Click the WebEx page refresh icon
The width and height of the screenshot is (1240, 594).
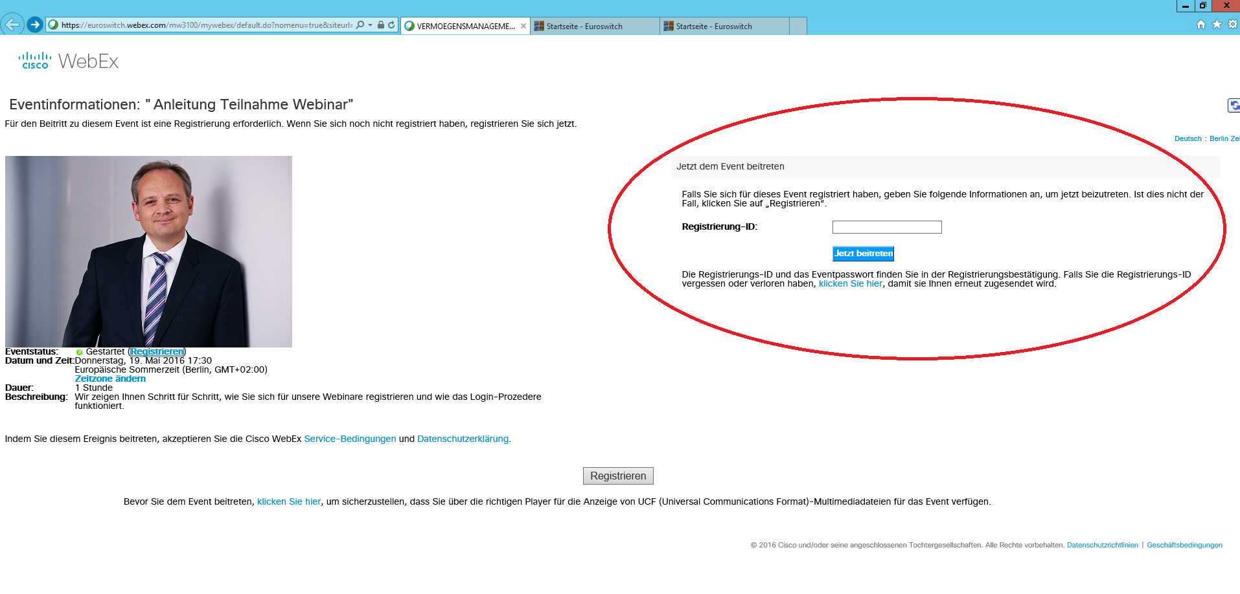[1234, 105]
